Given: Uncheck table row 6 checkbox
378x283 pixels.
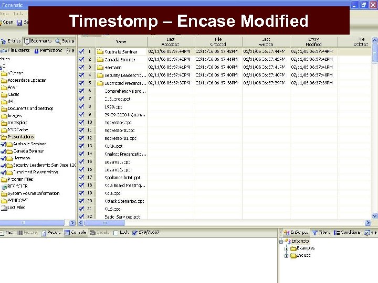Looking at the screenshot, I should point(81,91).
